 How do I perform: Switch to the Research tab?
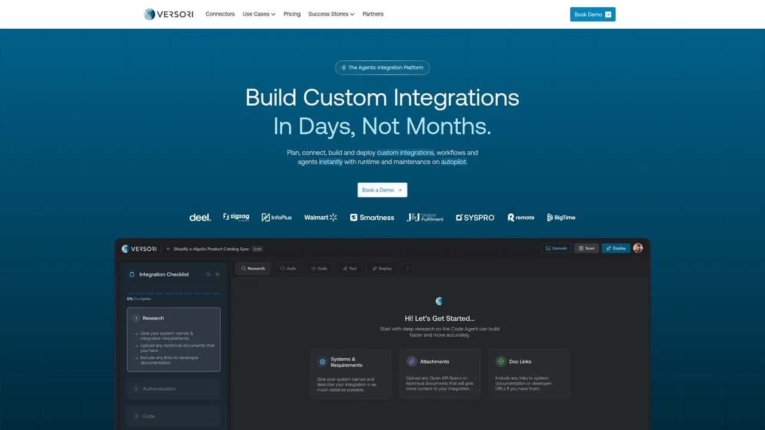click(x=253, y=269)
